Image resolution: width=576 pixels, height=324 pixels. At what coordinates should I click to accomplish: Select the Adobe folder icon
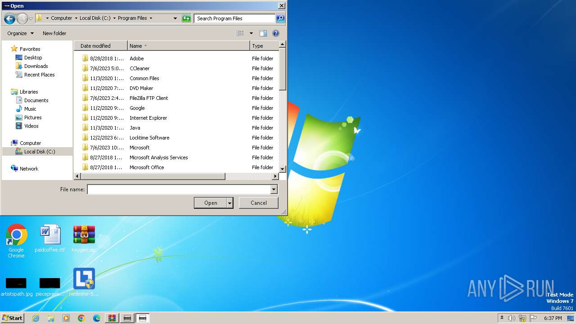click(85, 58)
